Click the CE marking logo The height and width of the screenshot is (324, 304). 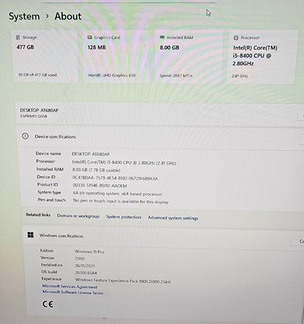coord(48,304)
